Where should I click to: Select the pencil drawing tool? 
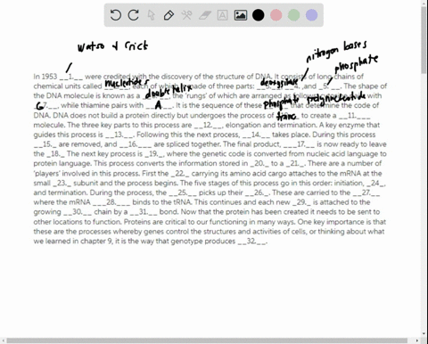(169, 15)
